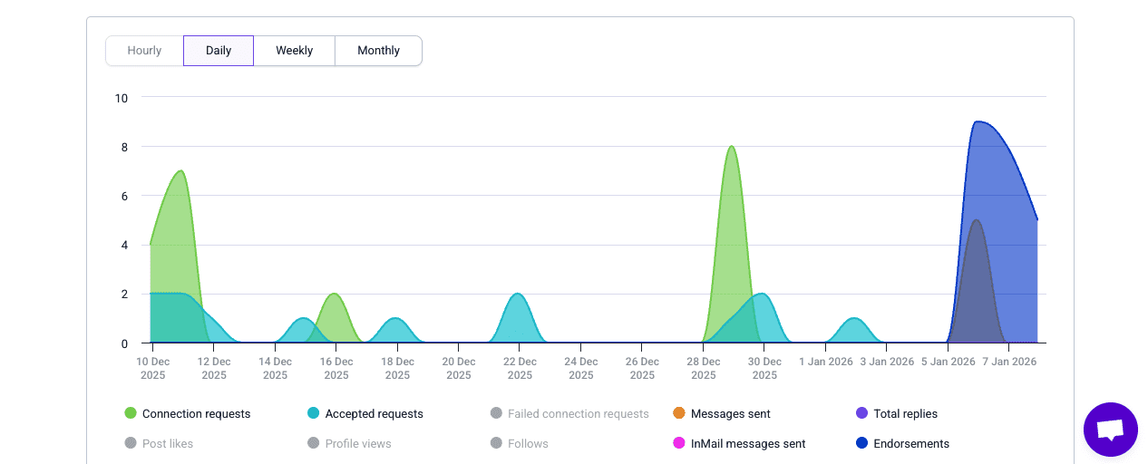Select the Daily view tab
The width and height of the screenshot is (1148, 464).
click(219, 51)
